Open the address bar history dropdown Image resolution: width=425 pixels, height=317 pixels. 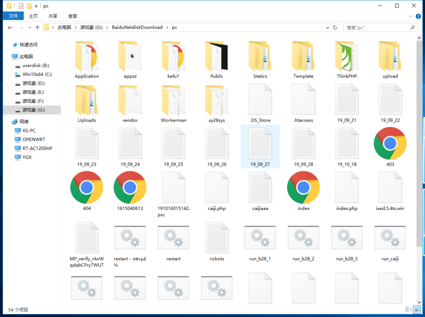coord(327,28)
